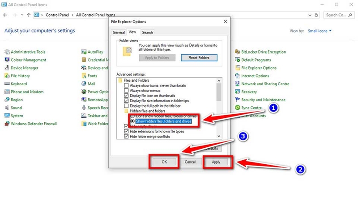Click the breadcrumb chevron after Control Panel

pyautogui.click(x=72, y=15)
